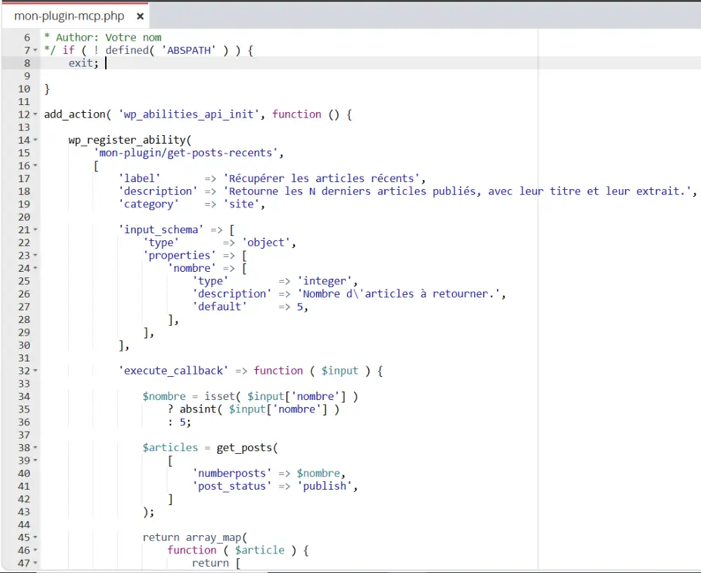Close the mon-plugin-mcp.php tab
This screenshot has width=701, height=573.
click(140, 17)
